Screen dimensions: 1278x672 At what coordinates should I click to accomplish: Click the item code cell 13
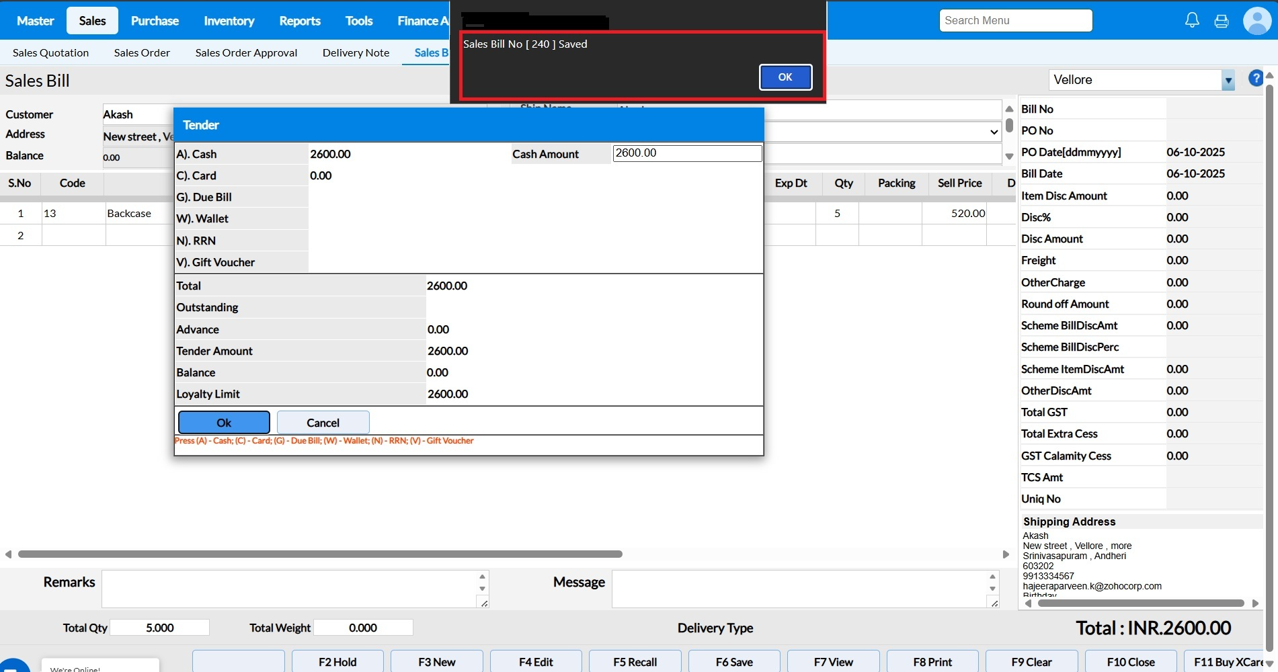click(x=73, y=214)
